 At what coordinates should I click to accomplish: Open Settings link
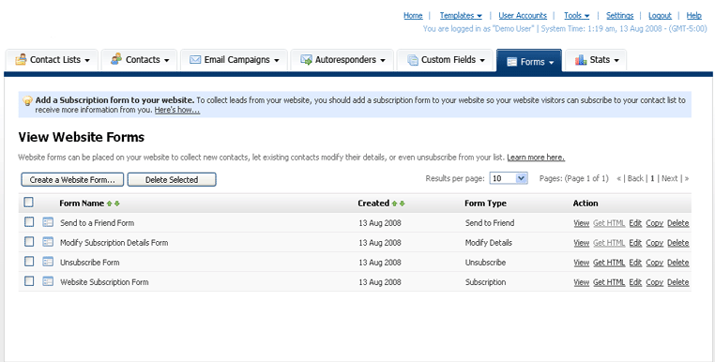(x=619, y=16)
